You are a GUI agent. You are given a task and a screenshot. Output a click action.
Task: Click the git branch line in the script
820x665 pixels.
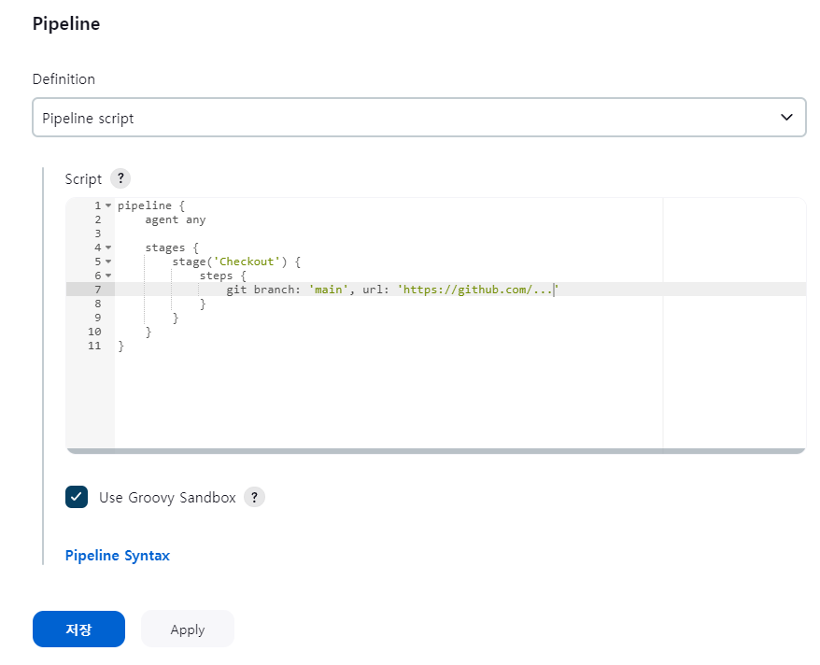click(x=392, y=290)
